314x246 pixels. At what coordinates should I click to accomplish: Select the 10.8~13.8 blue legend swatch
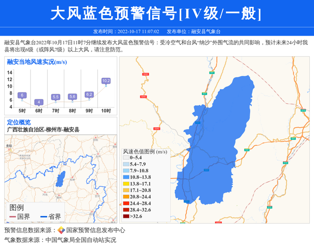click(126, 178)
